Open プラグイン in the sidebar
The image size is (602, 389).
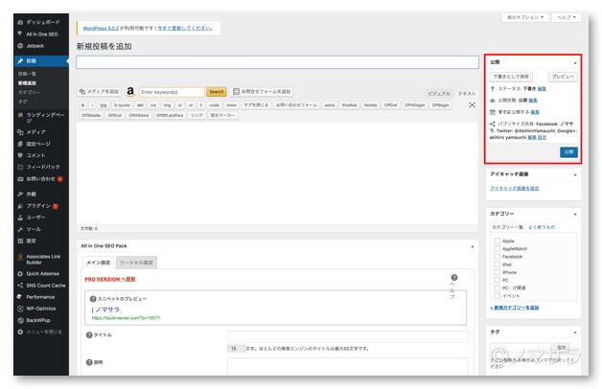tap(38, 206)
